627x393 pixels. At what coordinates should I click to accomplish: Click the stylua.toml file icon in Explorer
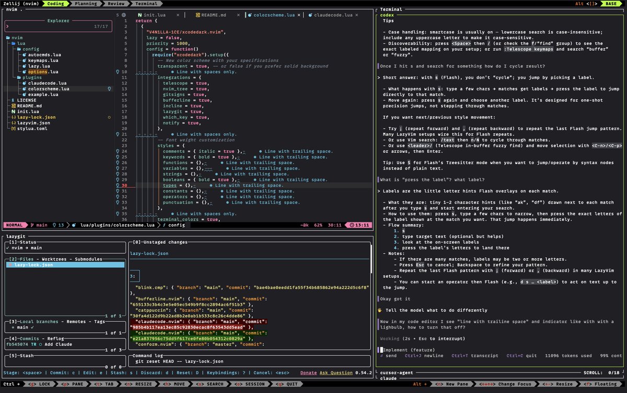click(13, 129)
